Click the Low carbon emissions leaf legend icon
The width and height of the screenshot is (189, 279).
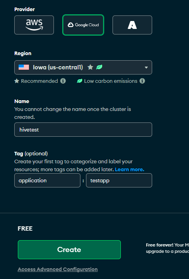[x=80, y=81]
